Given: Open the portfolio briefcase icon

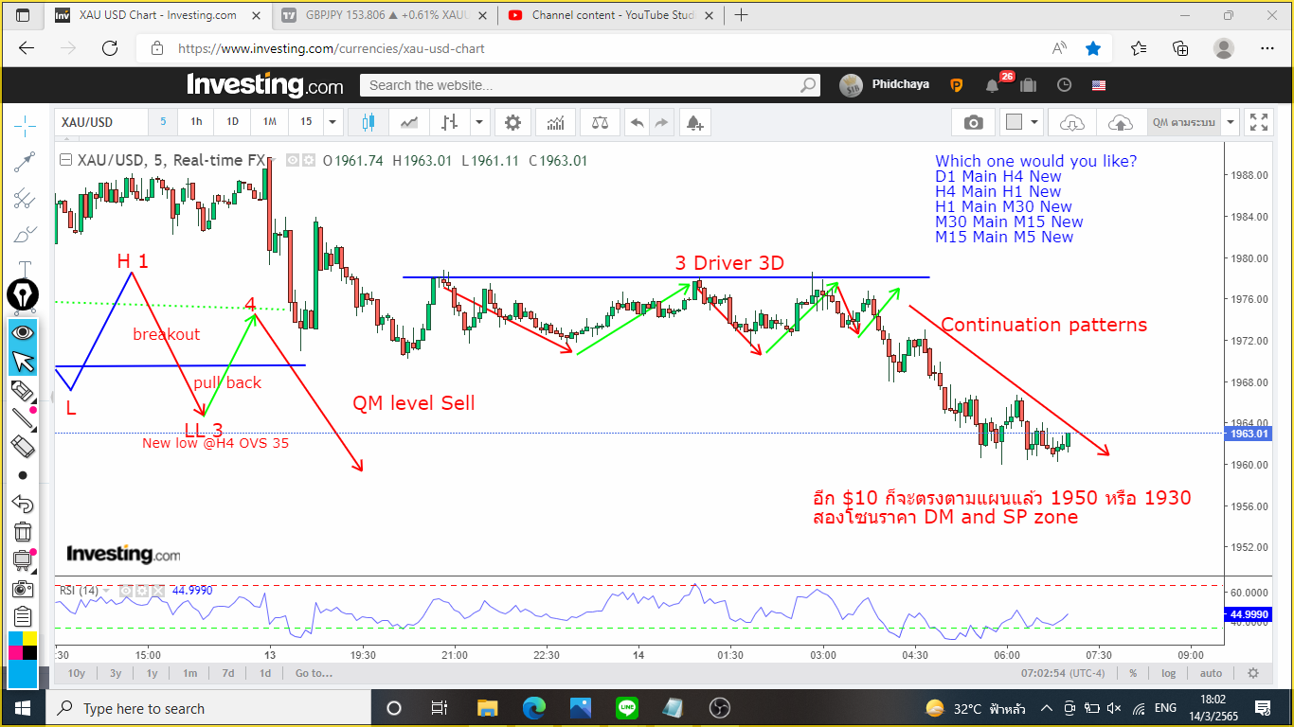Looking at the screenshot, I should coord(1029,85).
